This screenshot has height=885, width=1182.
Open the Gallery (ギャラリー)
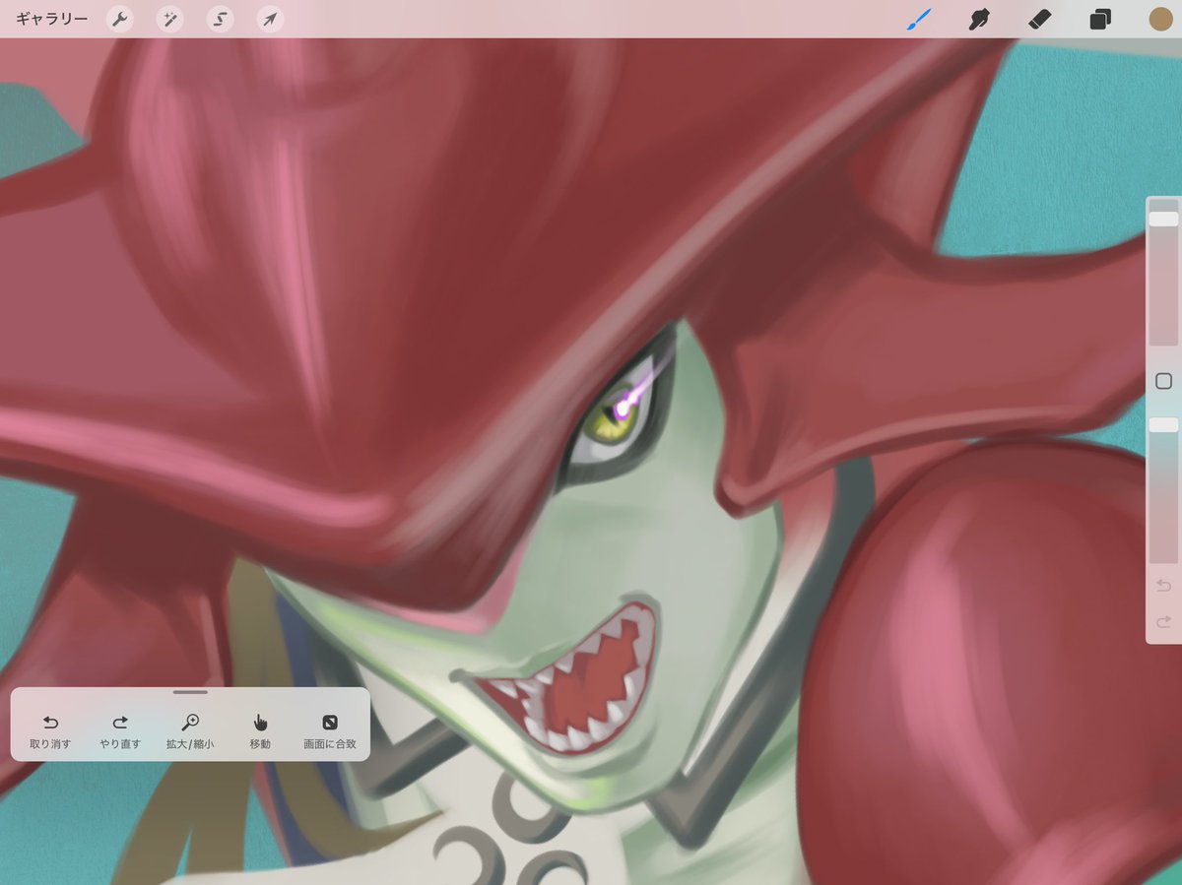click(51, 19)
